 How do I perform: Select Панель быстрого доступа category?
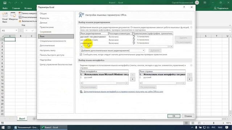[56, 55]
